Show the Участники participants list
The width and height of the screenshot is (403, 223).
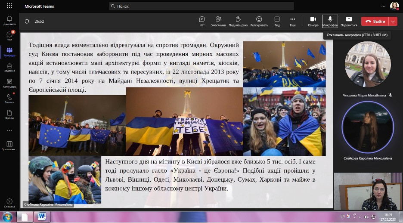218,21
